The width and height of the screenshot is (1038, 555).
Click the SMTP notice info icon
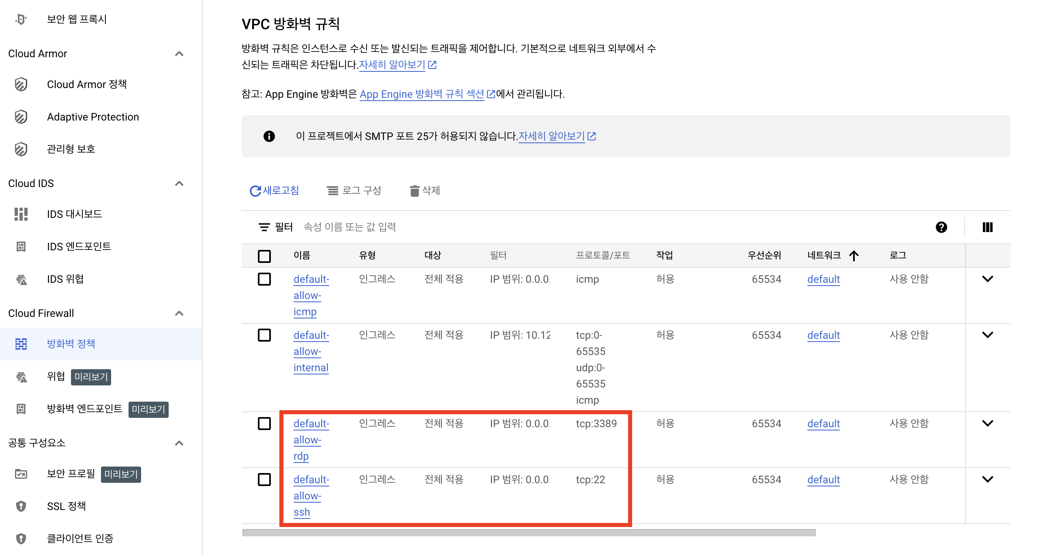pos(269,136)
